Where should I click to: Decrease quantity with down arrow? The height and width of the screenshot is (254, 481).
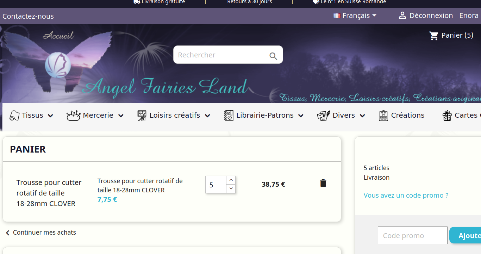[x=231, y=189]
